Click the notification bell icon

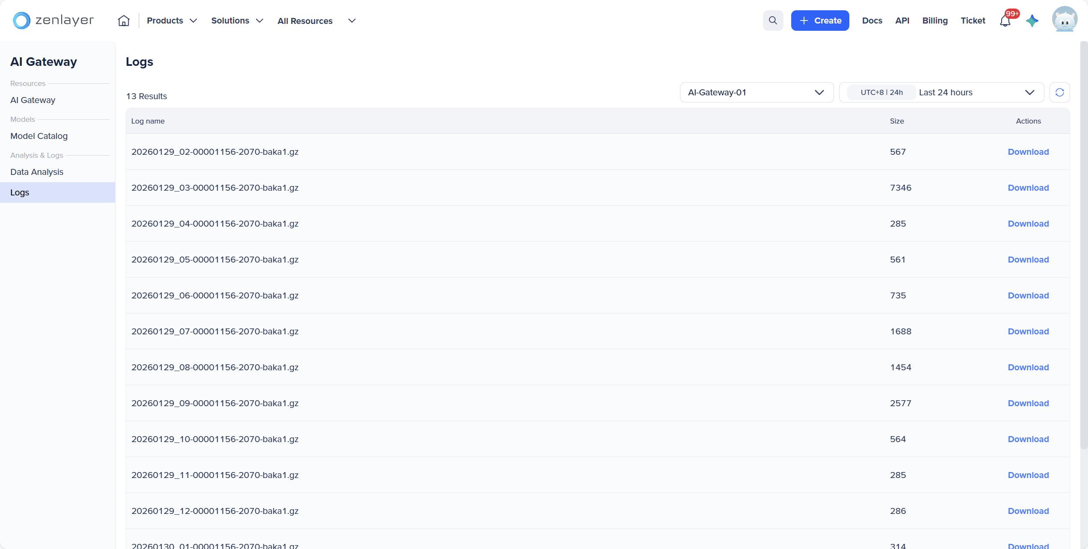point(1005,21)
